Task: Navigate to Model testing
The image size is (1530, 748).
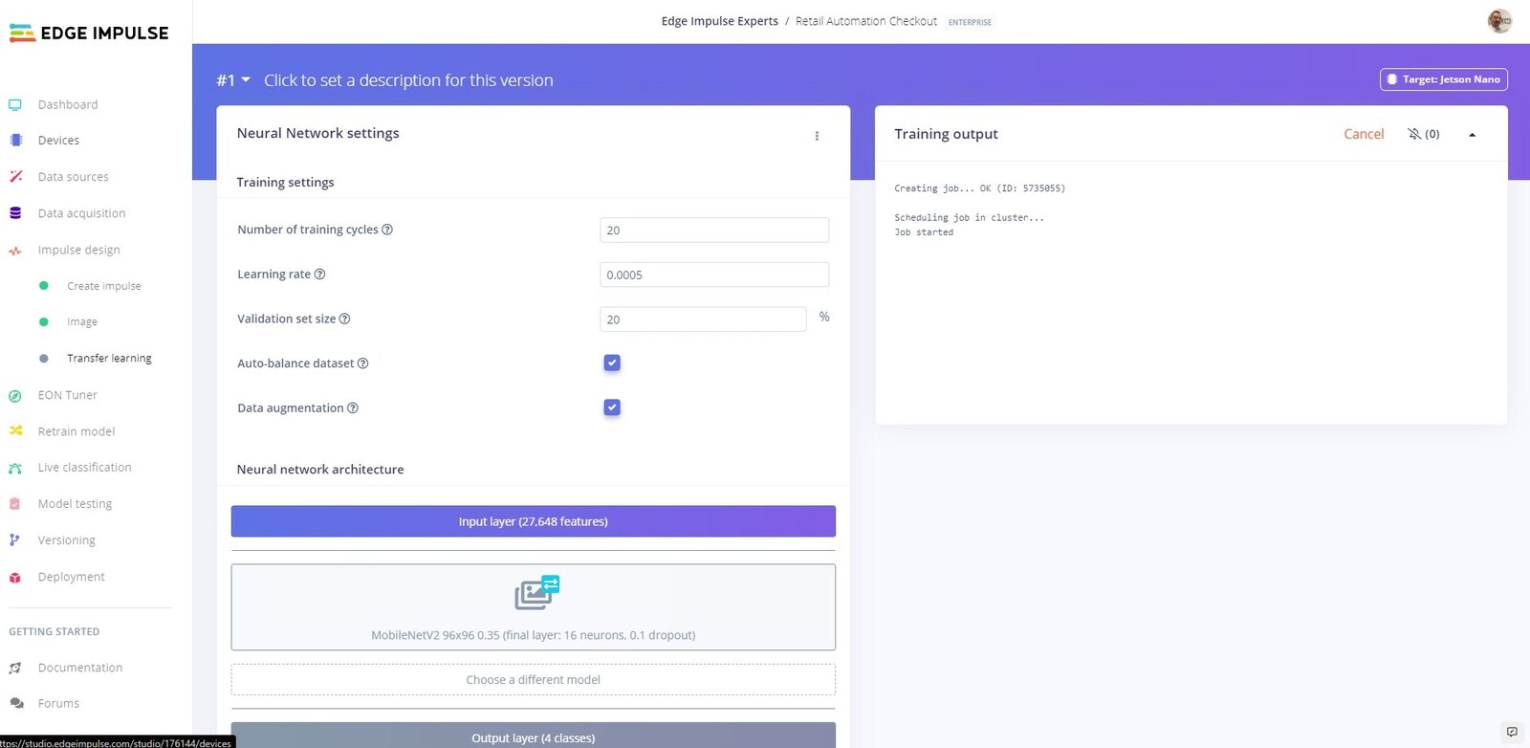Action: pos(75,504)
